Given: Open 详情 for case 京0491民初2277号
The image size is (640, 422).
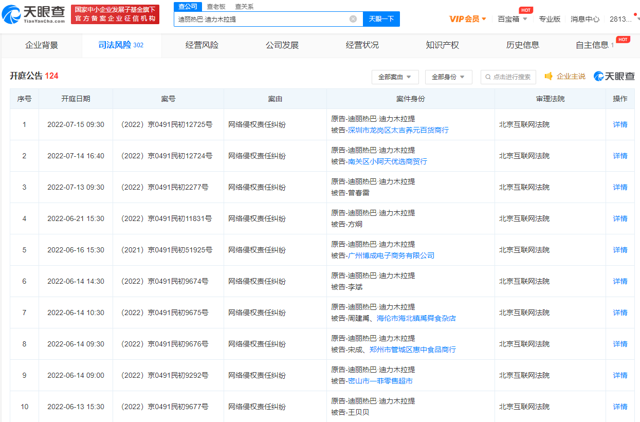Looking at the screenshot, I should 620,187.
